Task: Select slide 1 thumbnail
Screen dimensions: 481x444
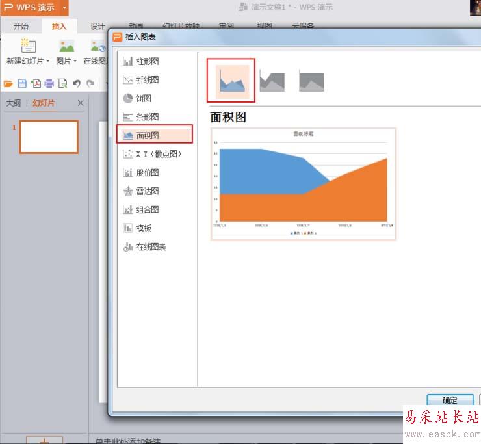Action: (49, 137)
